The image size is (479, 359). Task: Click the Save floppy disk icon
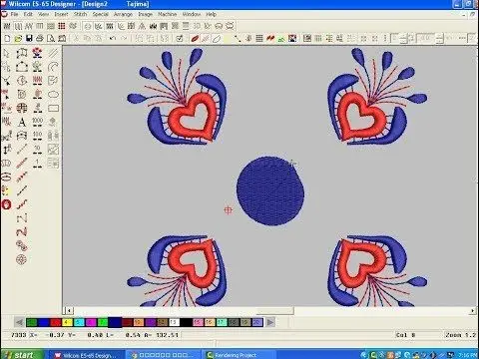click(x=29, y=39)
